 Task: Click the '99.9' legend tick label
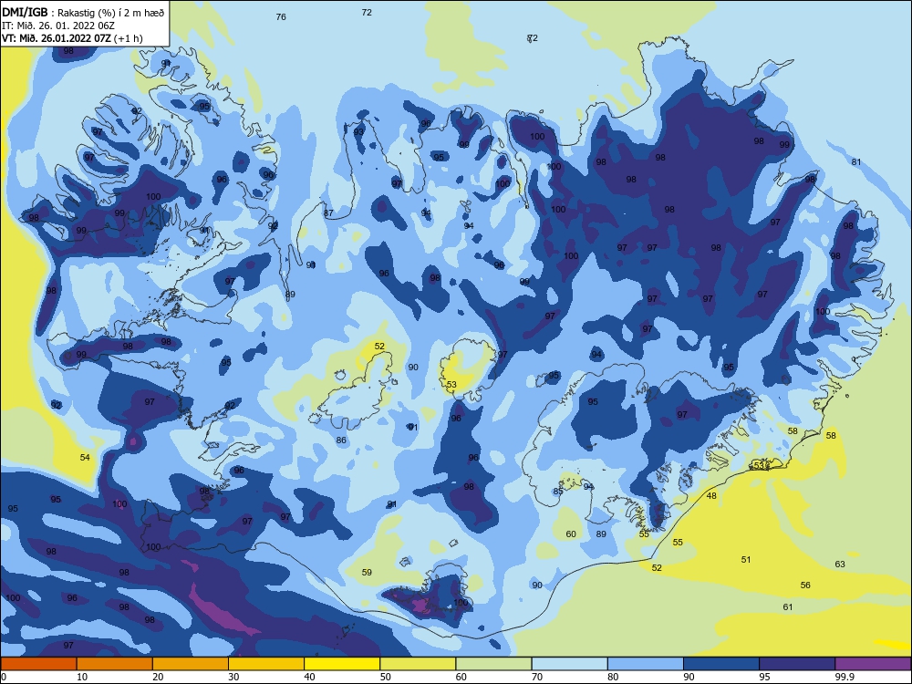click(844, 677)
